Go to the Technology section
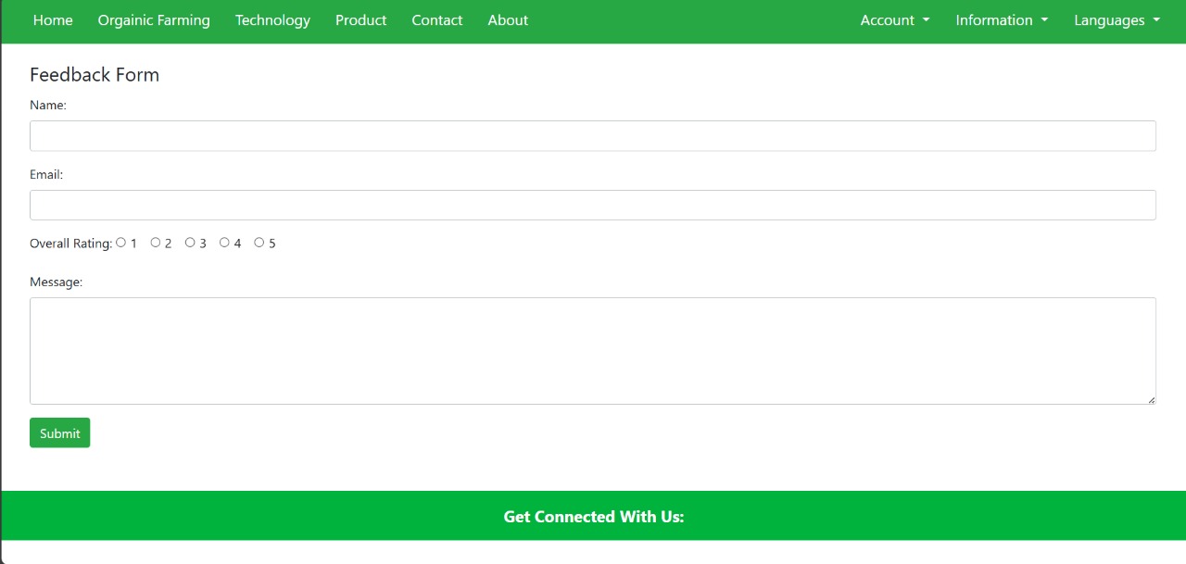1186x564 pixels. [272, 19]
